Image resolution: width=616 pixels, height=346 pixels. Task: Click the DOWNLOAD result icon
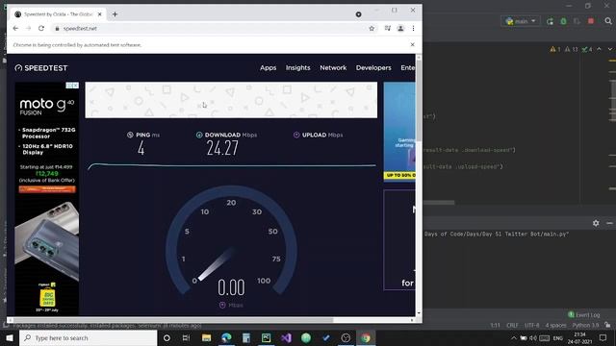pos(199,135)
